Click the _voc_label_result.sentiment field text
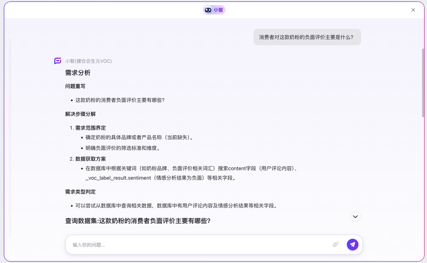The height and width of the screenshot is (263, 427). tap(118, 178)
